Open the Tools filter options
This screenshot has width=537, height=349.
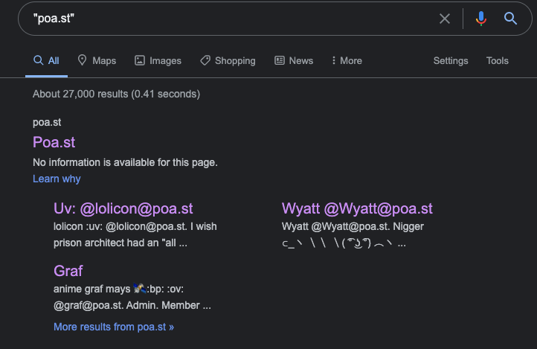pyautogui.click(x=498, y=60)
